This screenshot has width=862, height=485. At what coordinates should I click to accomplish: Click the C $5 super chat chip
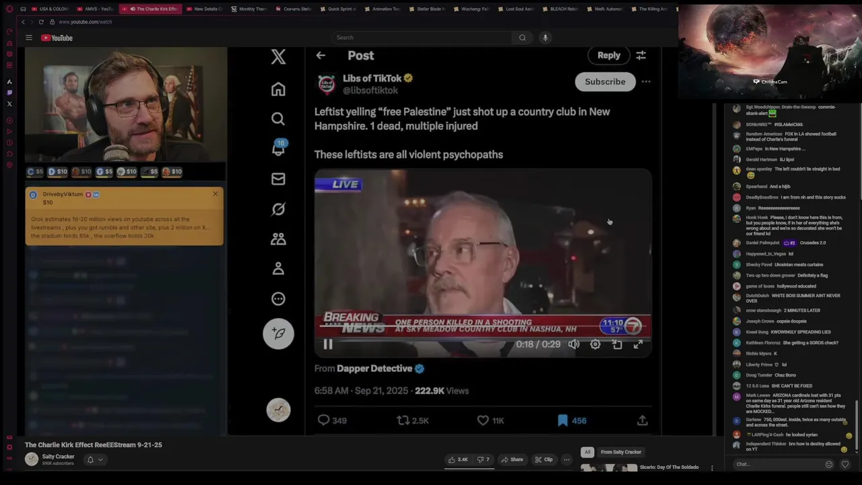point(35,172)
